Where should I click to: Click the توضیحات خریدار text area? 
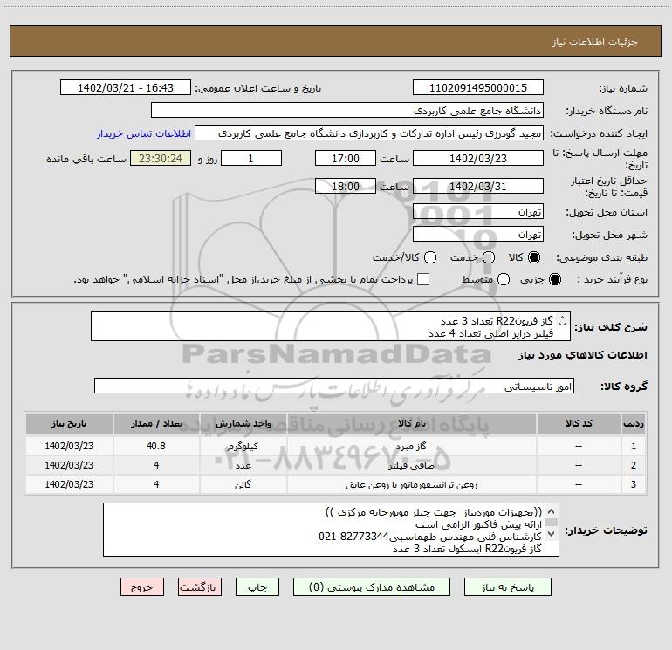(x=331, y=530)
